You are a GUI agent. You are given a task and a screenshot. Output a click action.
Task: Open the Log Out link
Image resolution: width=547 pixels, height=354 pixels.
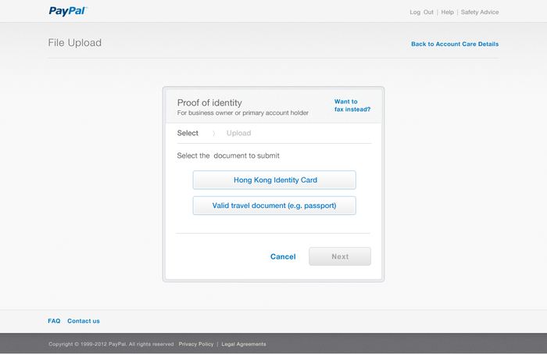coord(421,13)
